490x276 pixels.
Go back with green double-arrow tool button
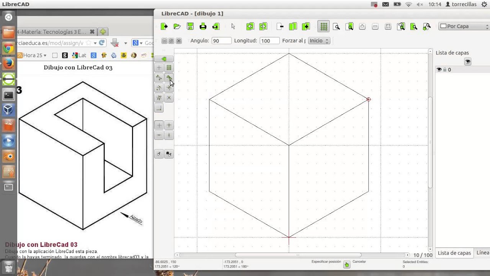tap(164, 59)
